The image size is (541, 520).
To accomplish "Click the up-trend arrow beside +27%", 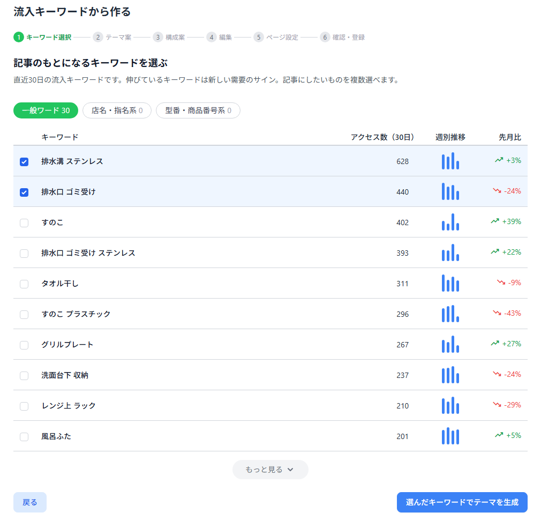I will [x=495, y=343].
